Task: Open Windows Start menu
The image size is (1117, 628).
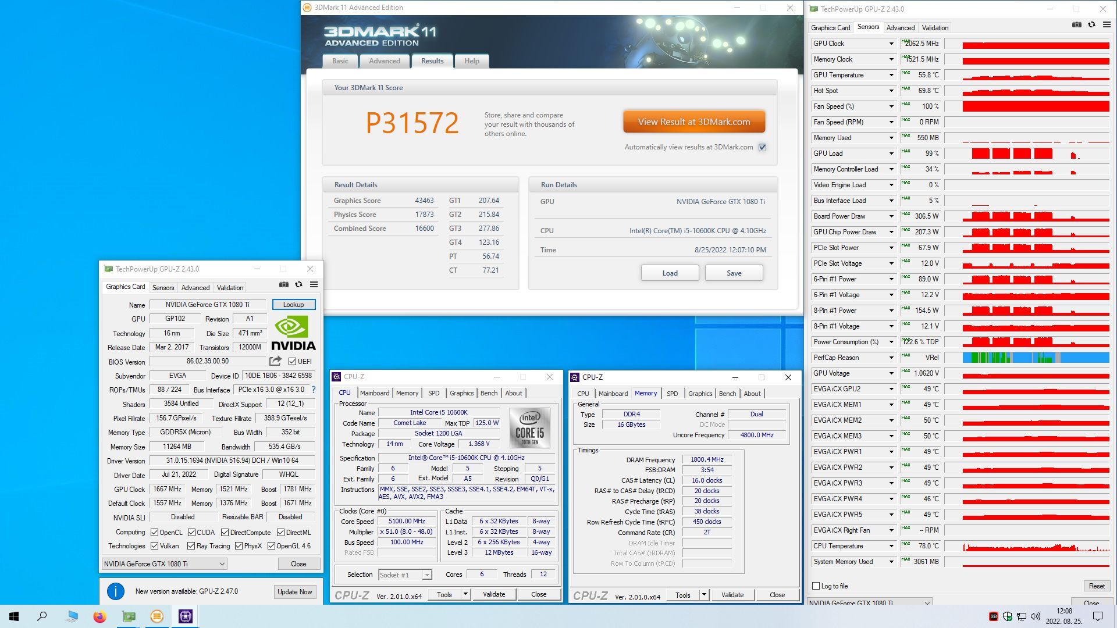Action: [x=14, y=616]
